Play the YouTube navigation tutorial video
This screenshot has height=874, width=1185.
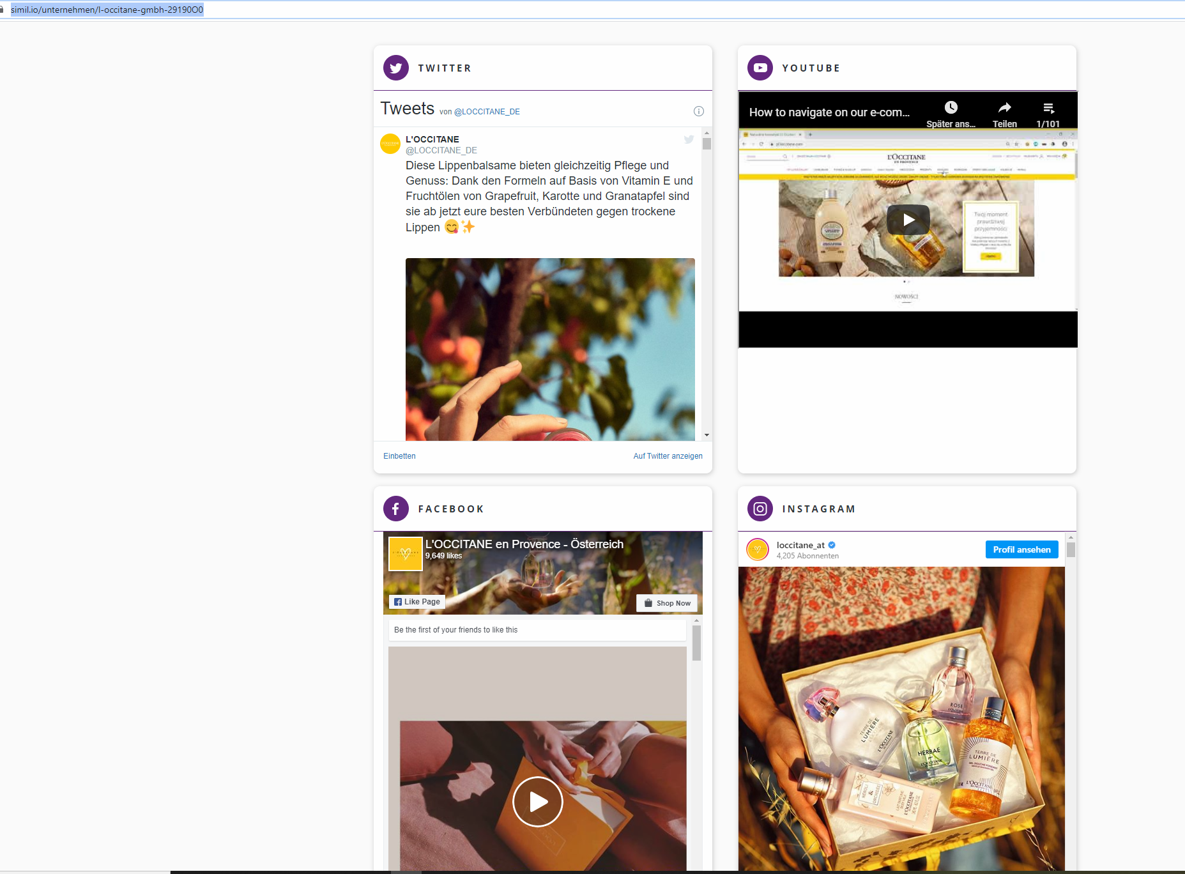tap(908, 220)
